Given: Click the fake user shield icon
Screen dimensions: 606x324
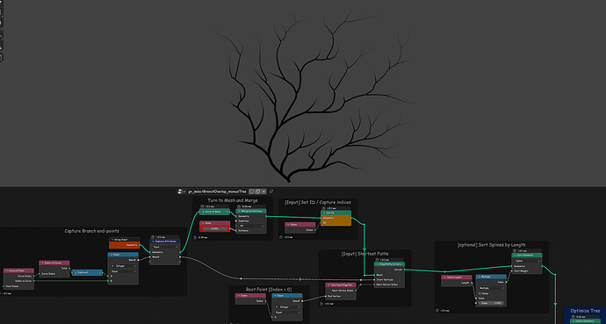Looking at the screenshot, I should click(251, 191).
